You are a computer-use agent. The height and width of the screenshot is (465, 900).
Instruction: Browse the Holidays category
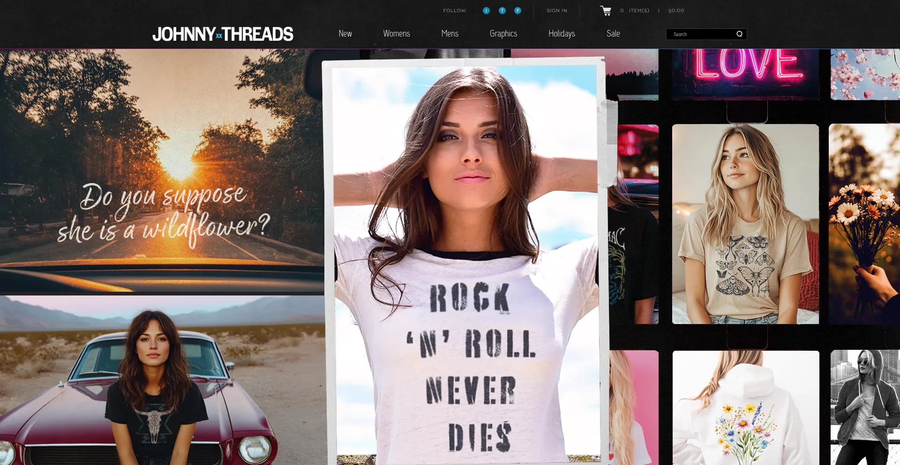pos(562,34)
